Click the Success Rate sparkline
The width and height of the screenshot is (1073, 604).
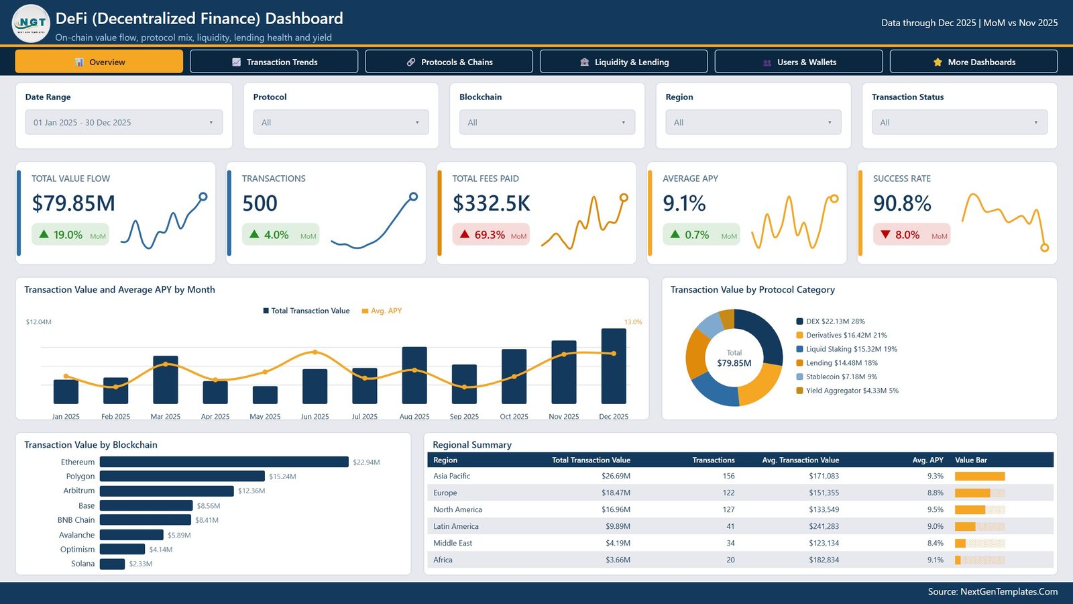(1005, 221)
